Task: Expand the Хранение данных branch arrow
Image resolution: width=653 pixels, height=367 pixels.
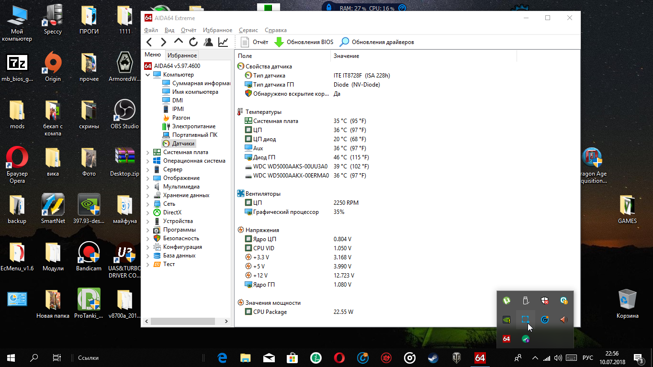Action: pyautogui.click(x=148, y=195)
